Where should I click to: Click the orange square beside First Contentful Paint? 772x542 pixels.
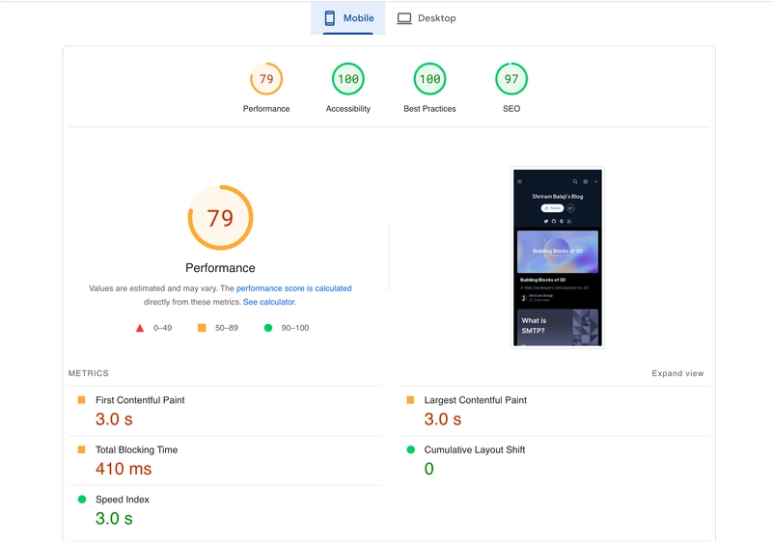[x=82, y=400]
